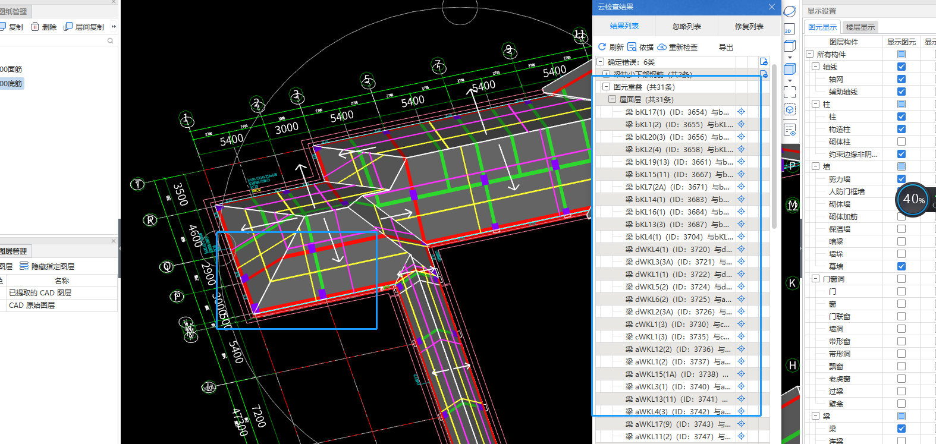Locate beam bKL17(1) with its target icon
This screenshot has height=444, width=936.
(742, 112)
